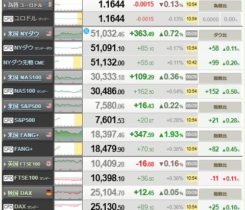The height and width of the screenshot is (210, 245).
Task: Click the price 7,601.53
Action: [x=110, y=120]
